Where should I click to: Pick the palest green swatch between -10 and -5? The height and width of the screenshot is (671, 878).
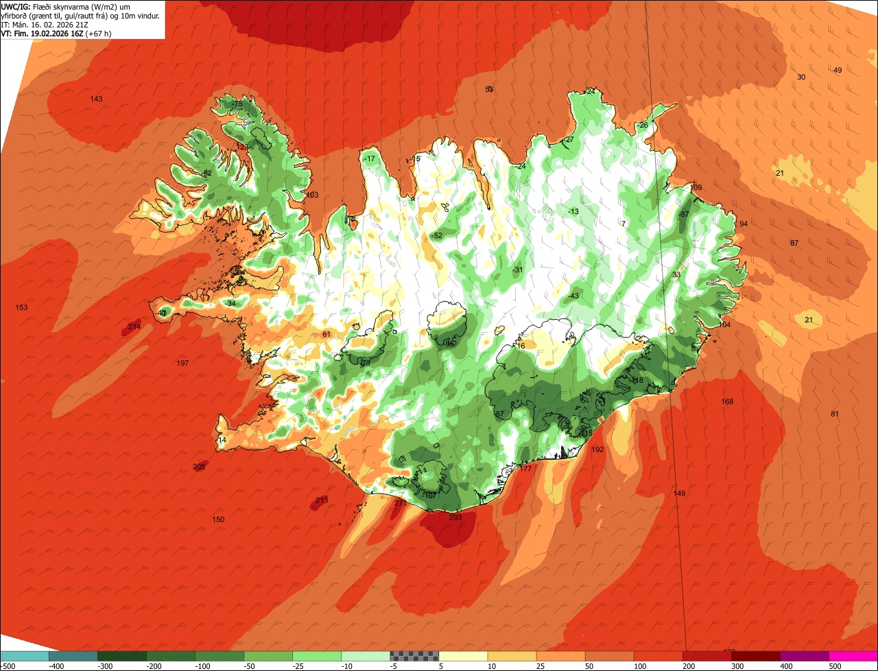click(366, 656)
